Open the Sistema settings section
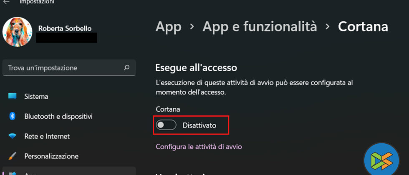The width and height of the screenshot is (409, 175). coord(36,96)
